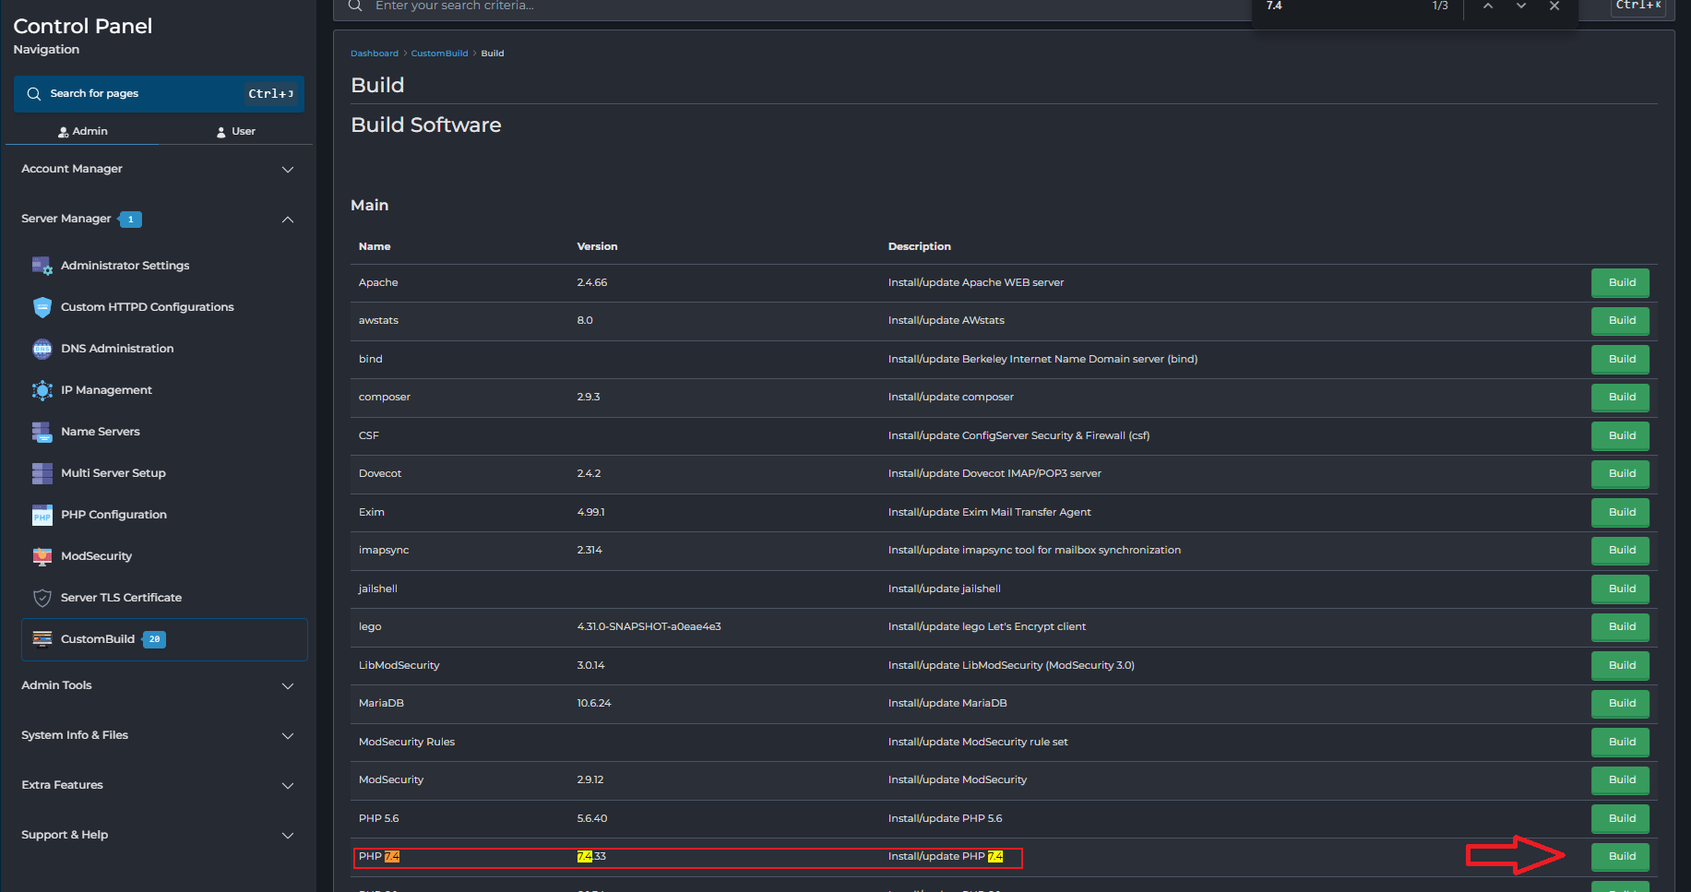This screenshot has height=892, width=1691.
Task: Open the CustomBuild breadcrumb link
Action: 439,54
